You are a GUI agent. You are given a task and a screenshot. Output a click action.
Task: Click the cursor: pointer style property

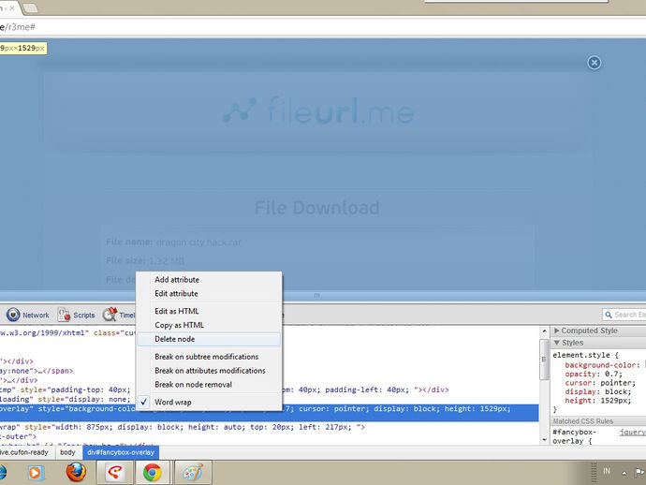coord(600,383)
